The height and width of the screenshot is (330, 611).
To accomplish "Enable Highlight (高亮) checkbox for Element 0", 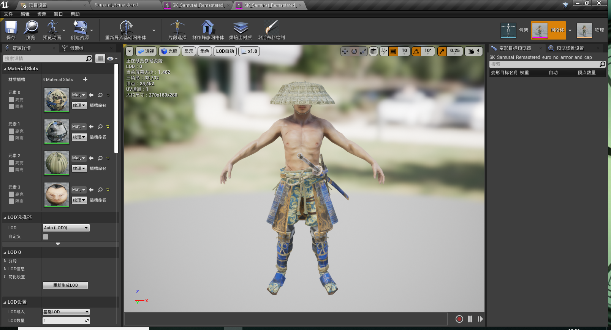I will coord(11,100).
